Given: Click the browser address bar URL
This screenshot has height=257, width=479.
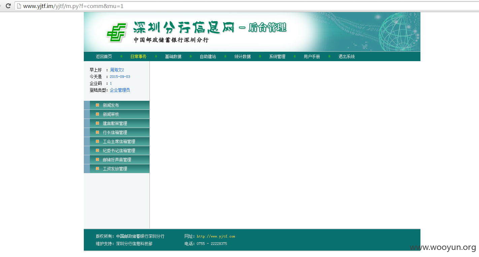Looking at the screenshot, I should pyautogui.click(x=73, y=6).
